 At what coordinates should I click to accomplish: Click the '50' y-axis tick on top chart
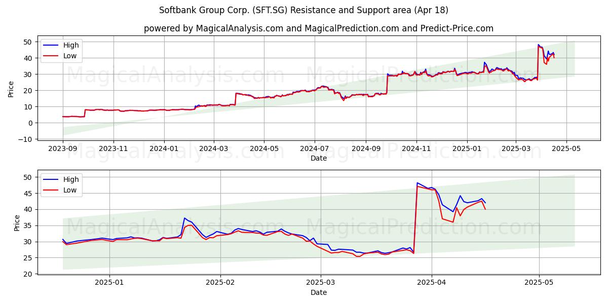tap(28, 42)
